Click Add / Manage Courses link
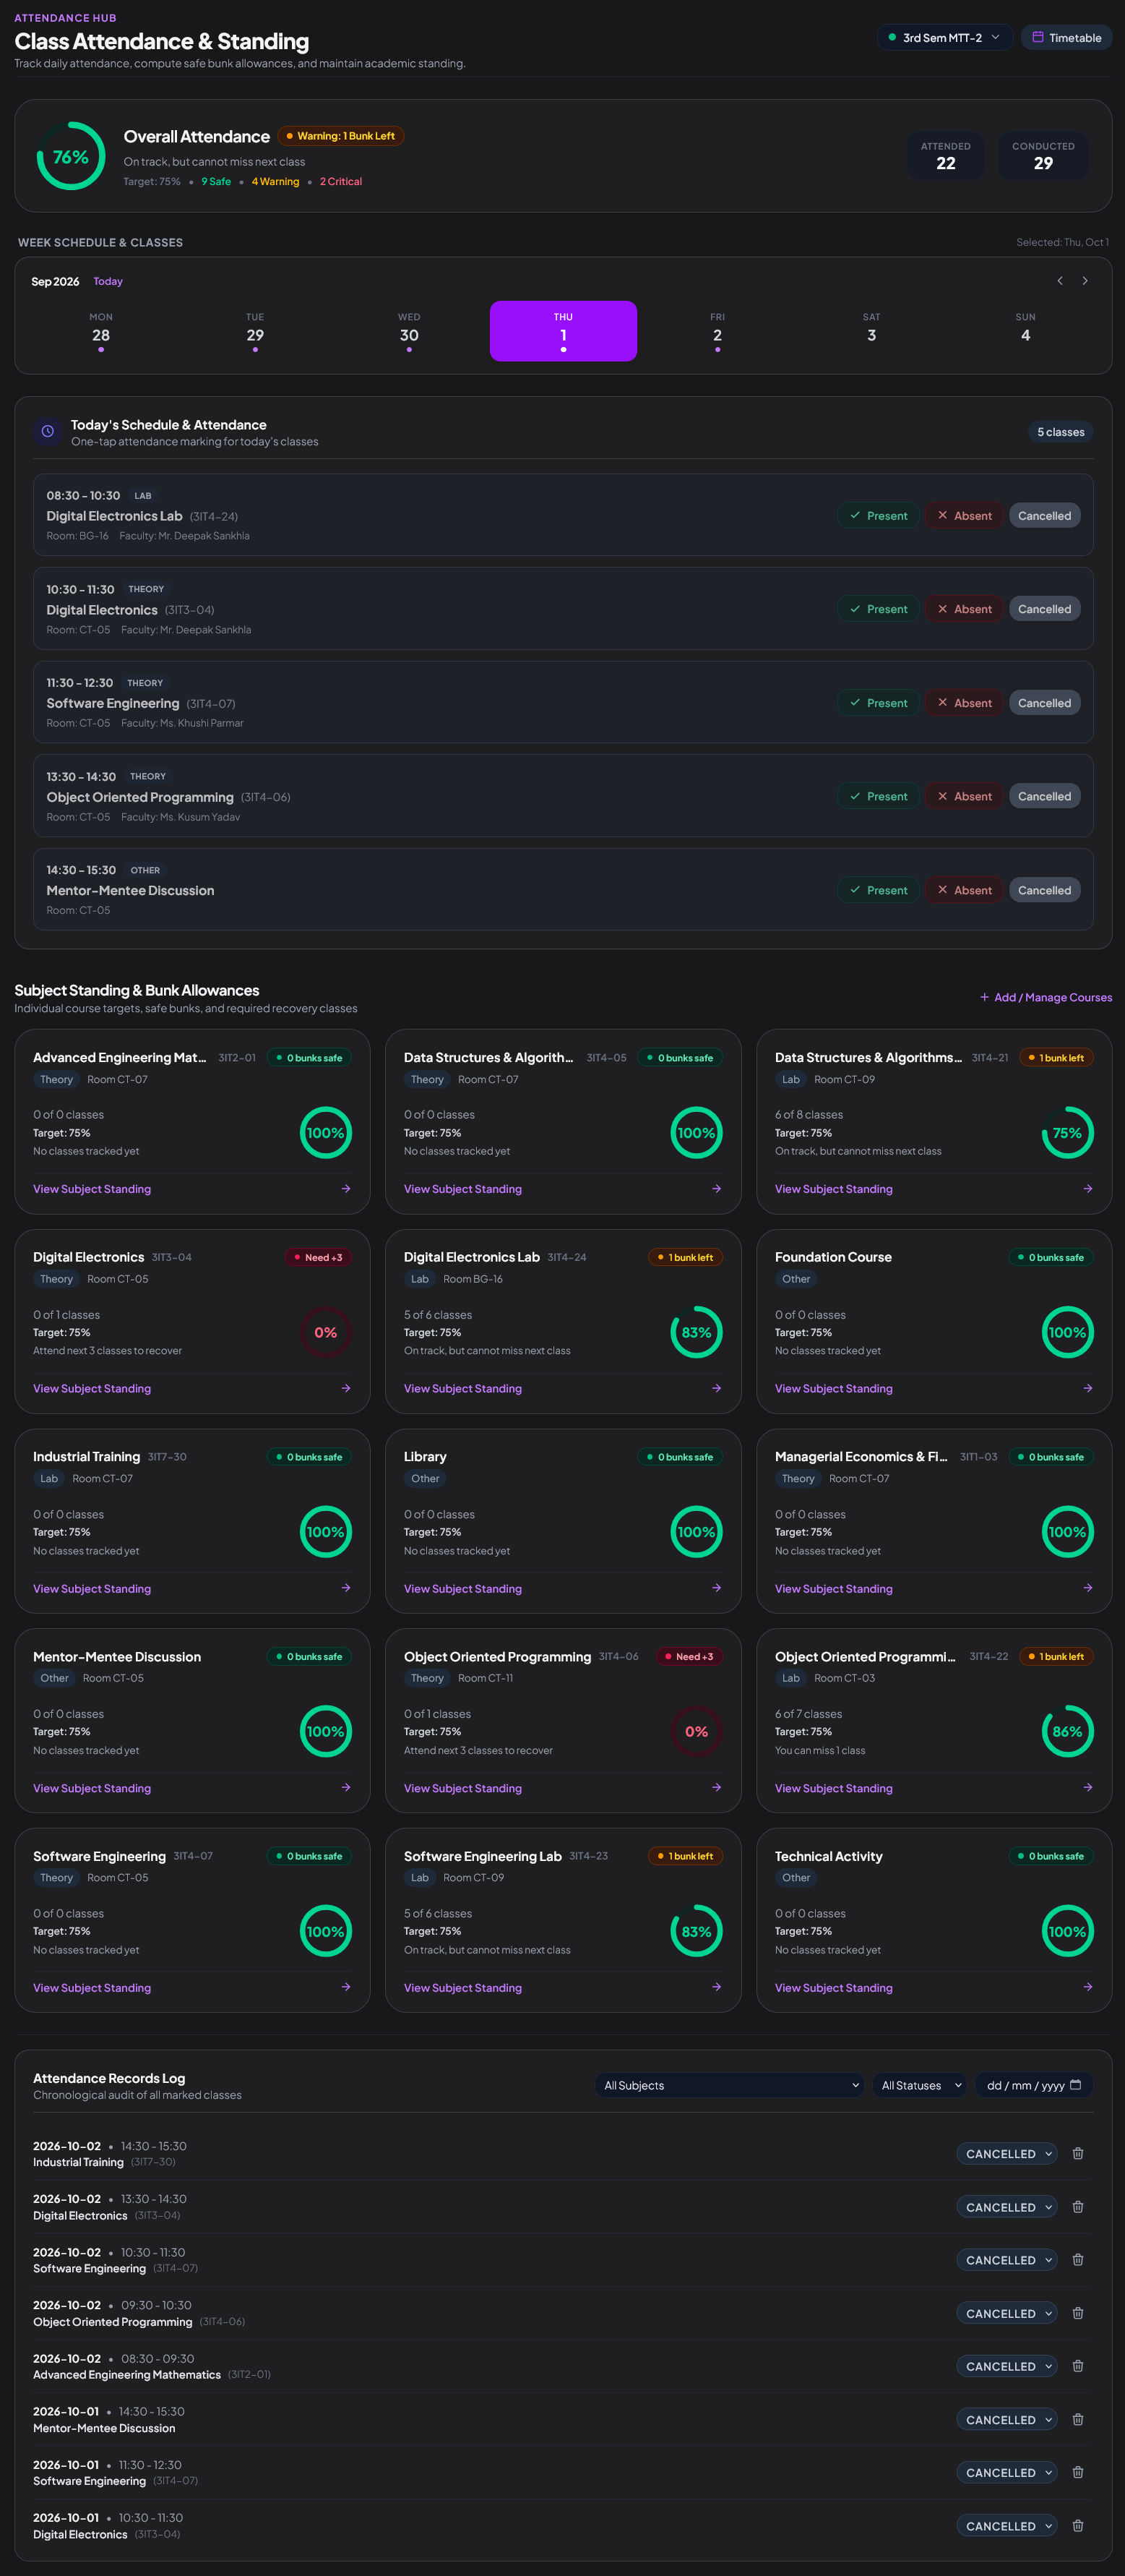1125x2576 pixels. click(1046, 997)
